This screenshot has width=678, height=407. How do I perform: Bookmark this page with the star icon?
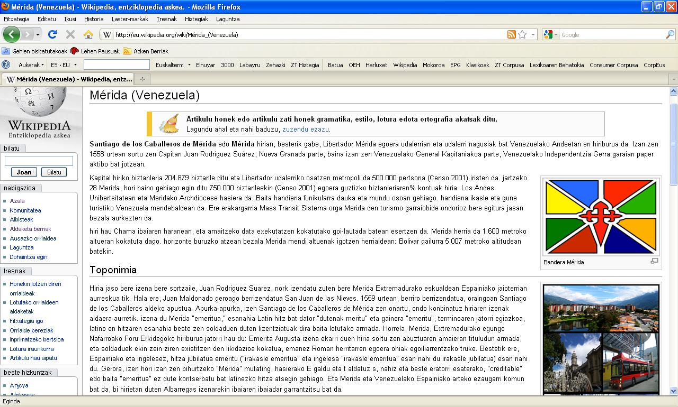522,34
